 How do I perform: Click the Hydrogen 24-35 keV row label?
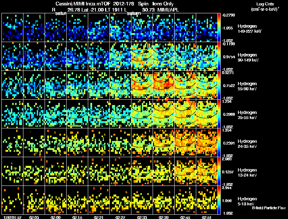pos(247,144)
